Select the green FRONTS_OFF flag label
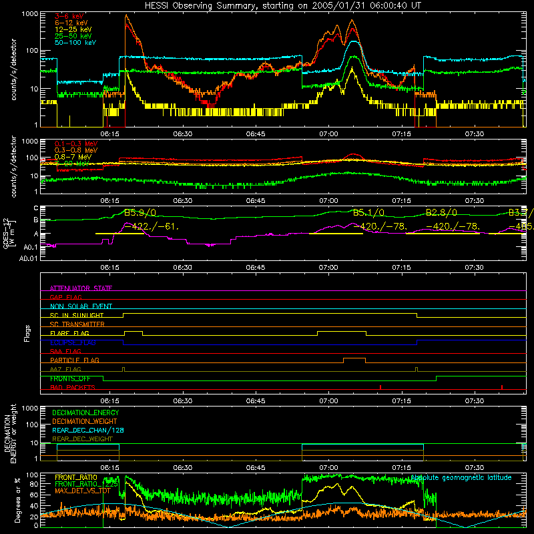Image resolution: width=534 pixels, height=534 pixels. pyautogui.click(x=70, y=378)
